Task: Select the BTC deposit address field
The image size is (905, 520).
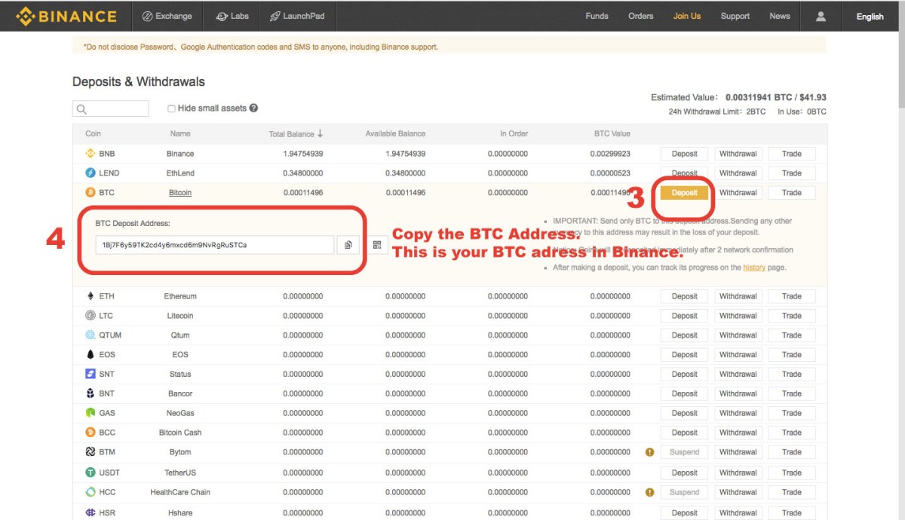Action: click(x=215, y=245)
